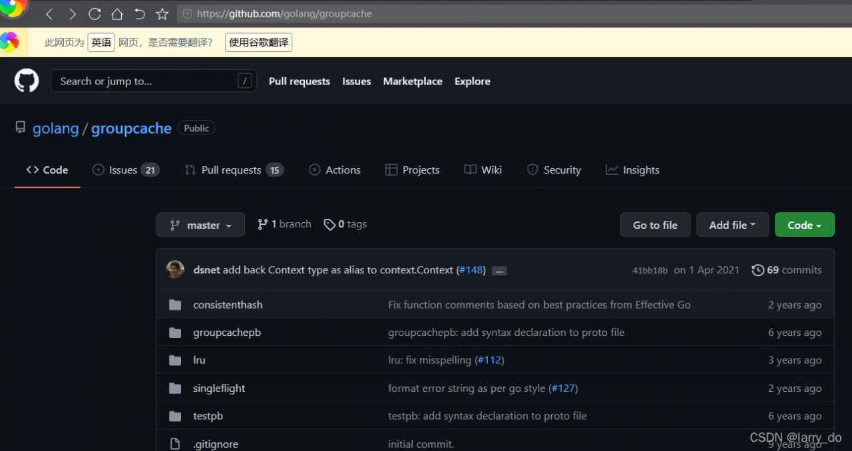Open the 英语 source language selector

[101, 43]
